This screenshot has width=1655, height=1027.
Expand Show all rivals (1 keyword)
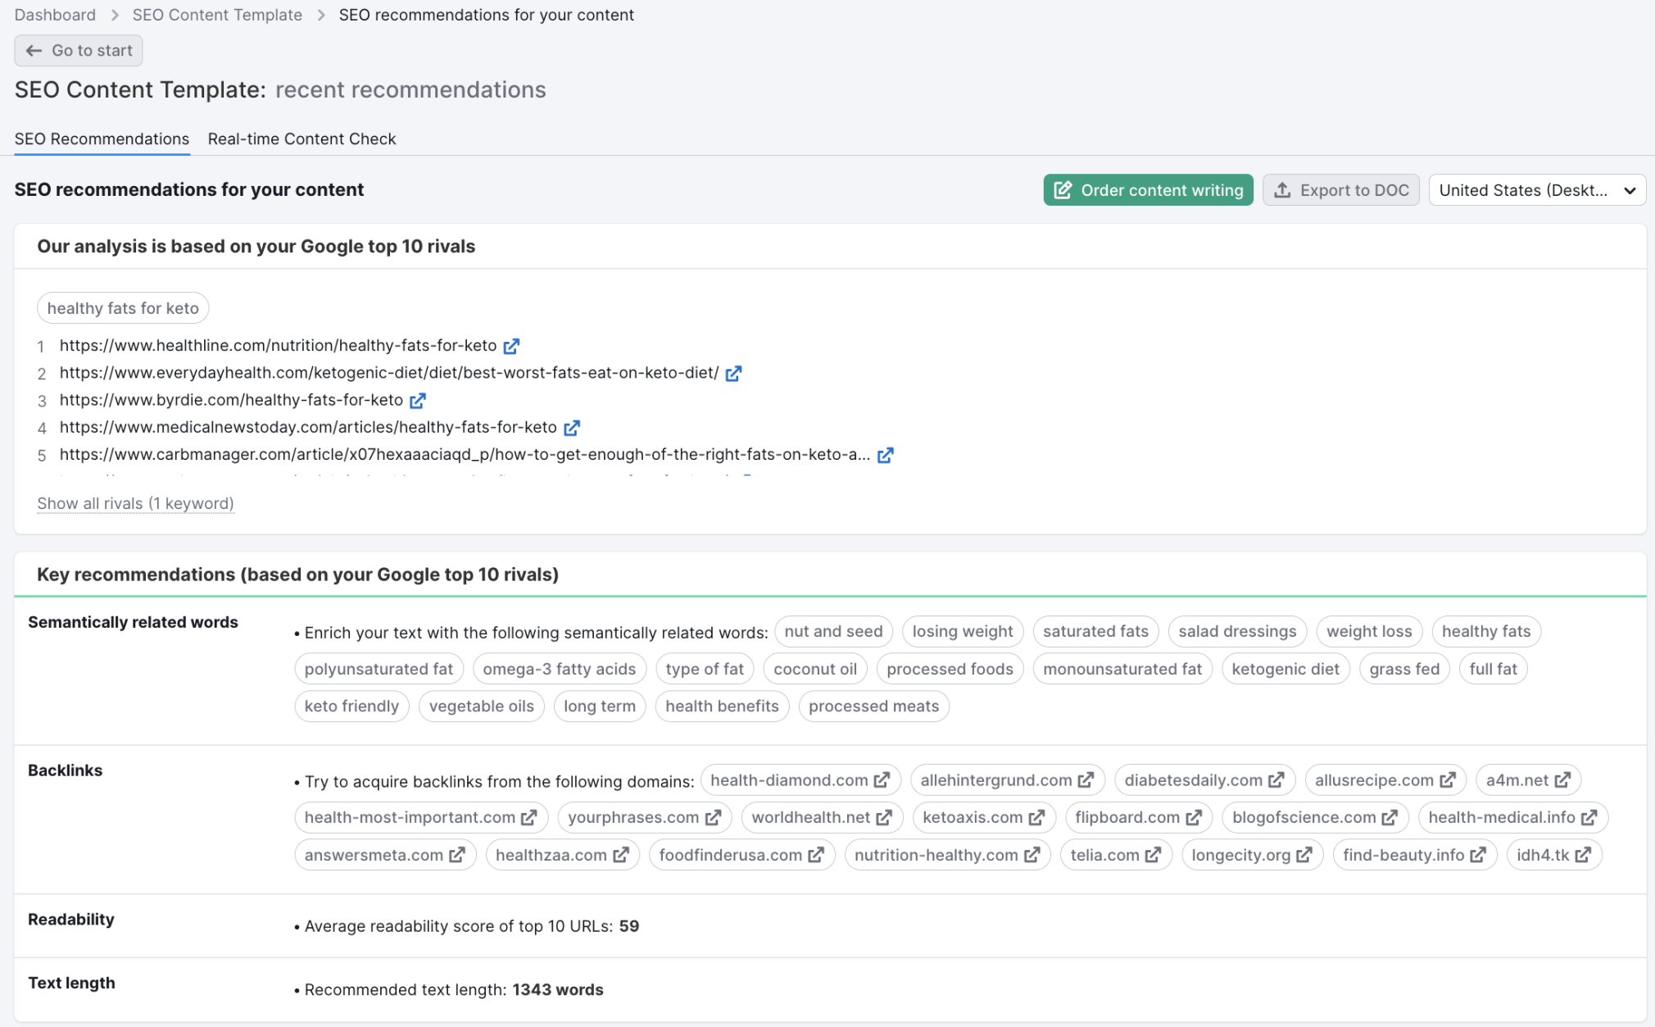[135, 502]
